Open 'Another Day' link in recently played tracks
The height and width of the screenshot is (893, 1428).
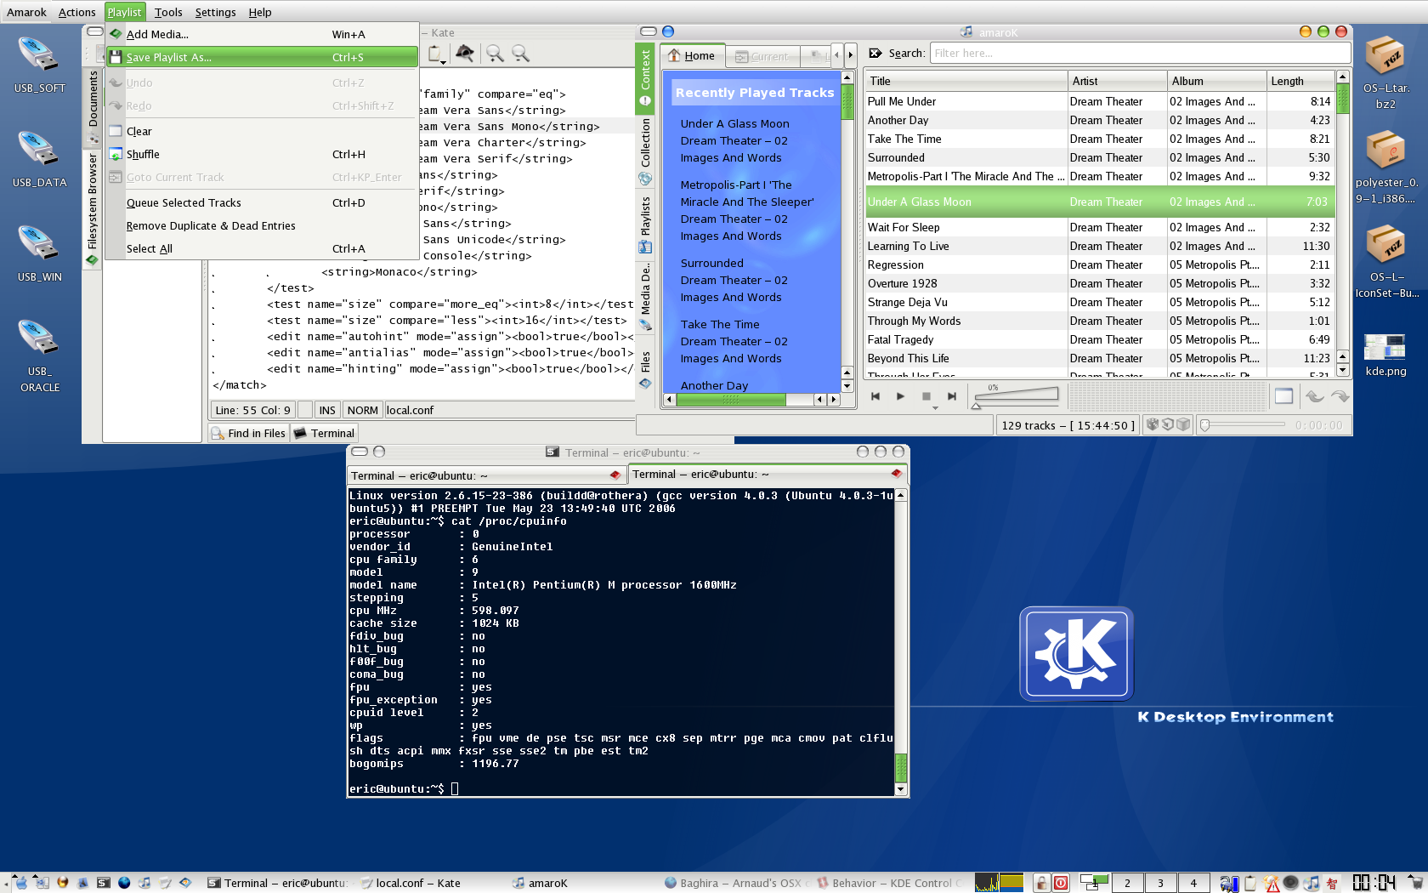(x=714, y=385)
